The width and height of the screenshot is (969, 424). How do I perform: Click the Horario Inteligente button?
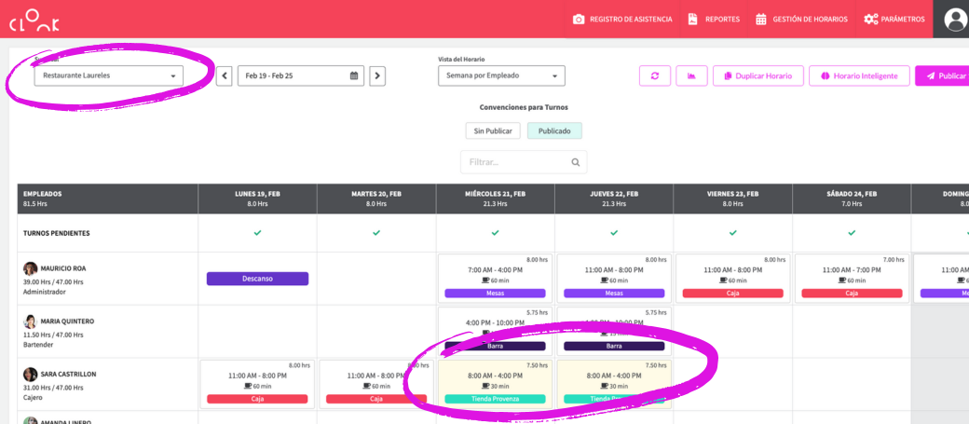point(858,75)
